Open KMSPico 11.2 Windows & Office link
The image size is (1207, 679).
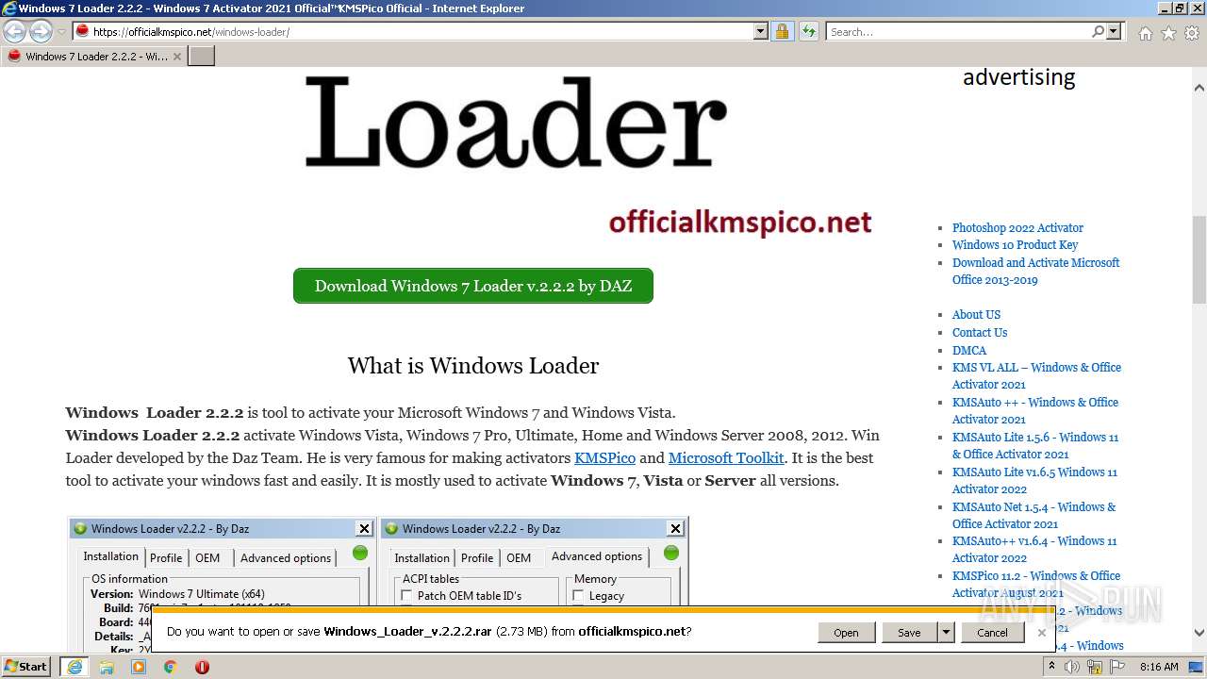pyautogui.click(x=1036, y=584)
